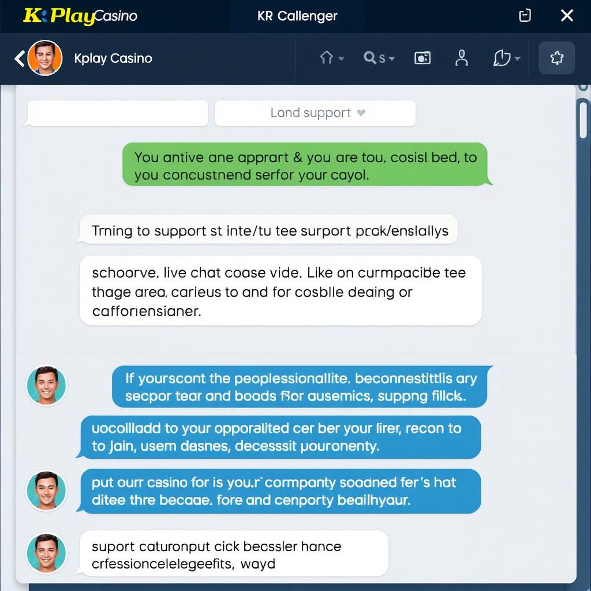
Task: Open the camera snapshot icon
Action: coord(422,58)
